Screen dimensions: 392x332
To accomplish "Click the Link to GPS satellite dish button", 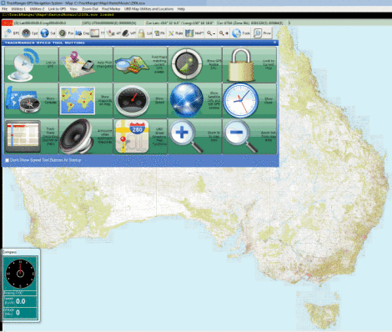I will tap(32, 64).
